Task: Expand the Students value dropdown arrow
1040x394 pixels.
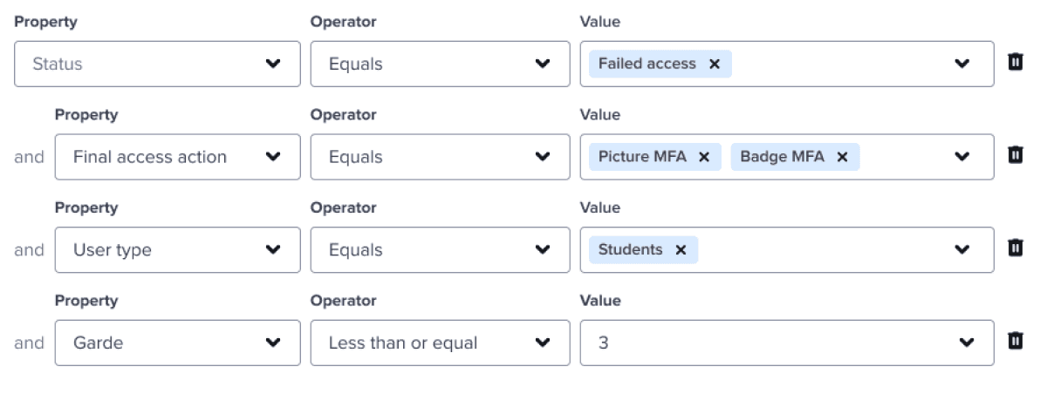Action: pos(961,250)
